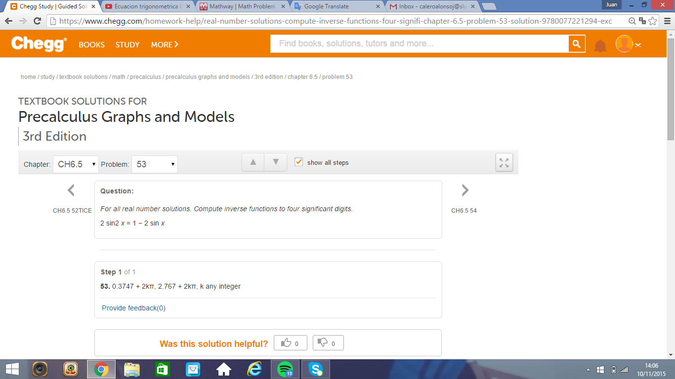The width and height of the screenshot is (675, 379).
Task: Go back to problem CH6.5 52TICE arrow
Action: click(x=71, y=189)
